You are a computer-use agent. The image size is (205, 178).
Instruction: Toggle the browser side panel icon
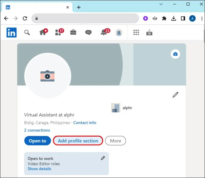[x=183, y=18]
